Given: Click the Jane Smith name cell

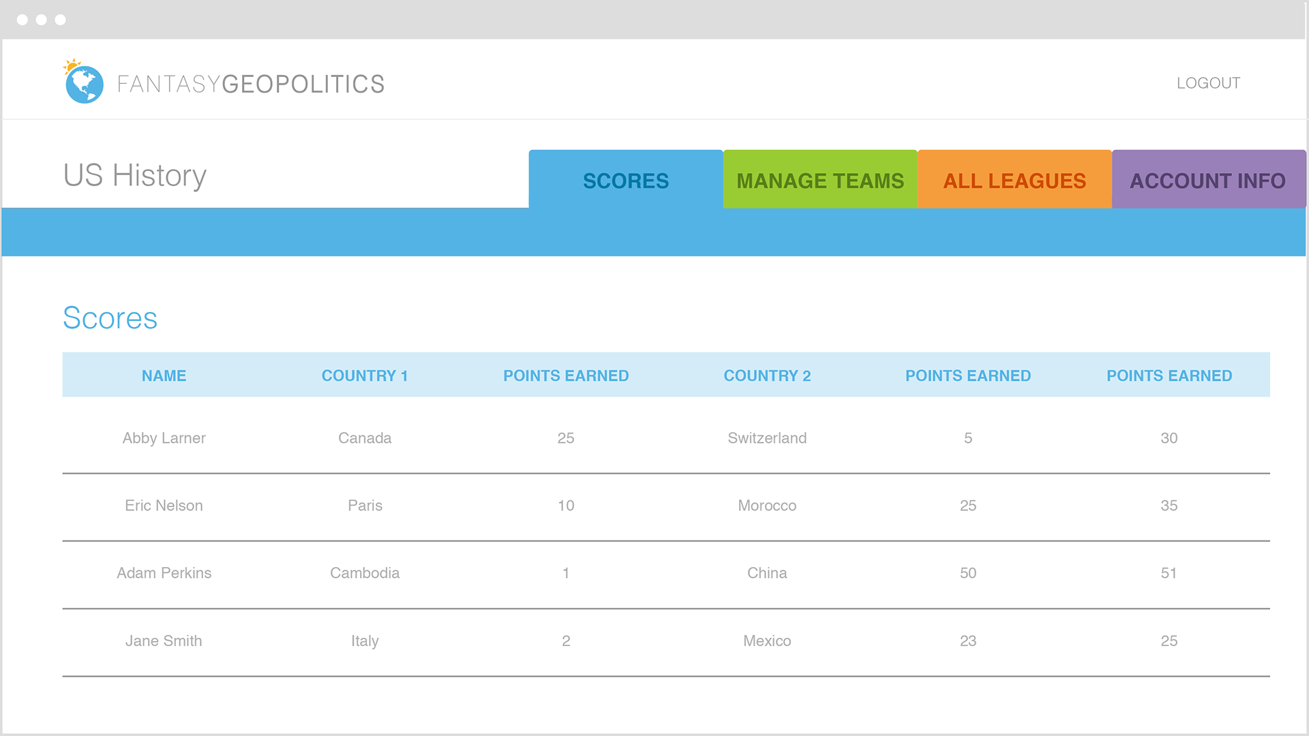Looking at the screenshot, I should (164, 641).
